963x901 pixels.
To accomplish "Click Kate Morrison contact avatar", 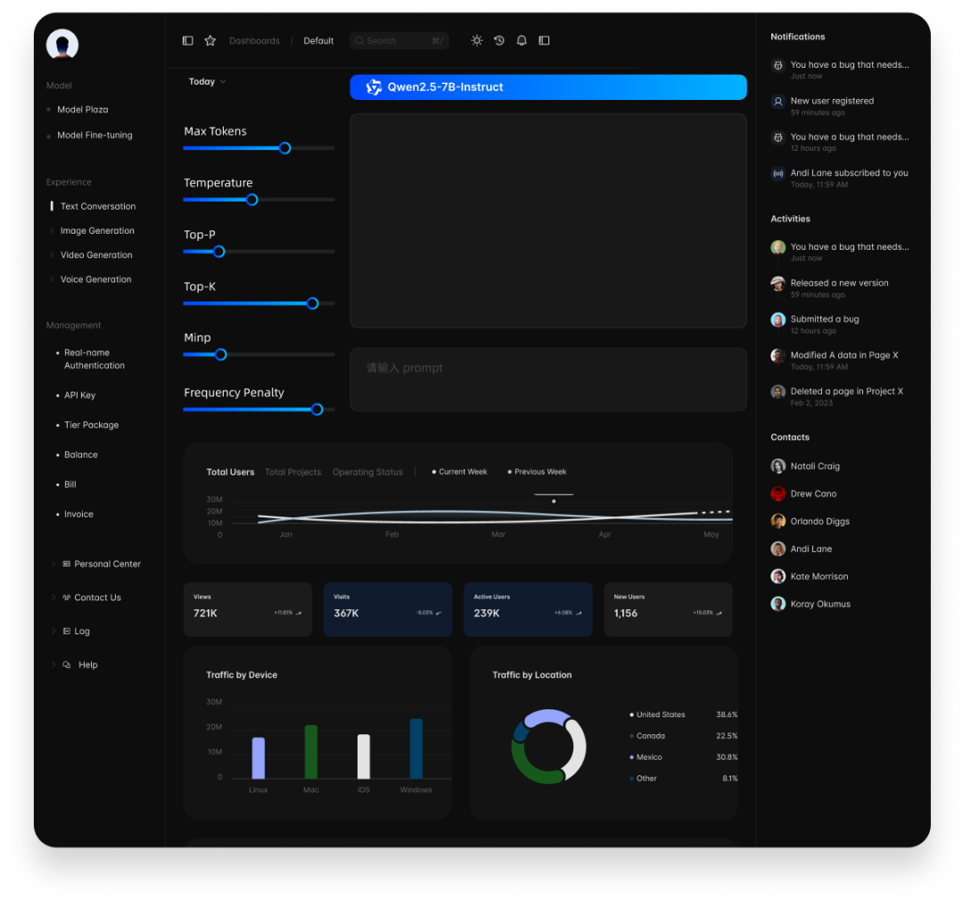I will 778,576.
